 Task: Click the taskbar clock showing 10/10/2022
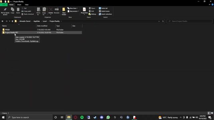click(x=203, y=117)
